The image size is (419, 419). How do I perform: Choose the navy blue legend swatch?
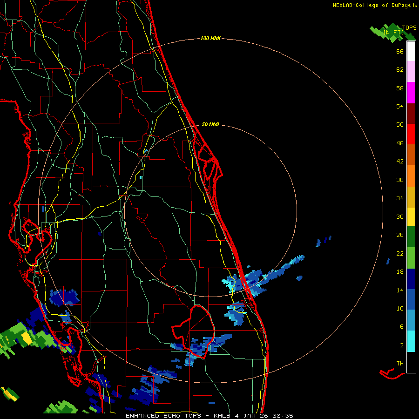click(411, 279)
